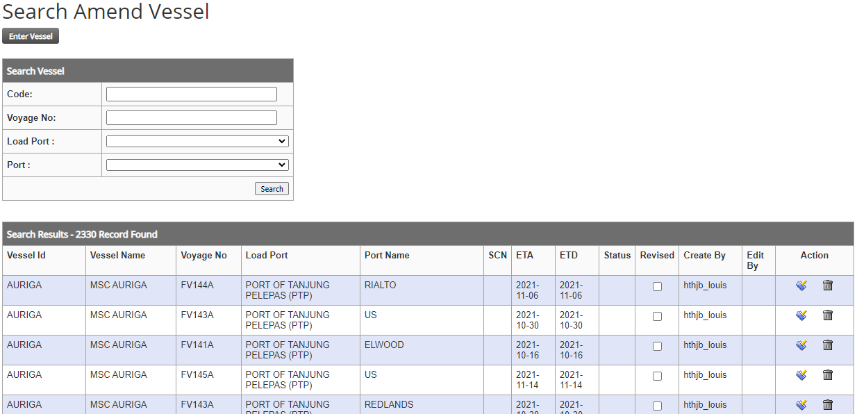This screenshot has height=414, width=857.
Task: Delete the FV141A ELWOOD record
Action: pos(827,345)
